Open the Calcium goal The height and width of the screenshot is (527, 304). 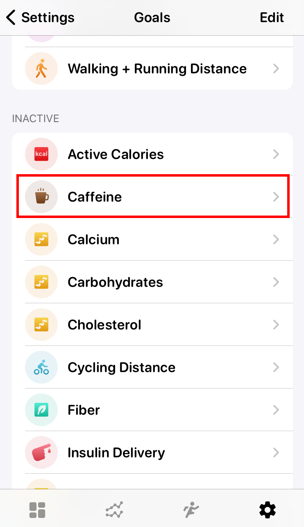click(x=93, y=240)
